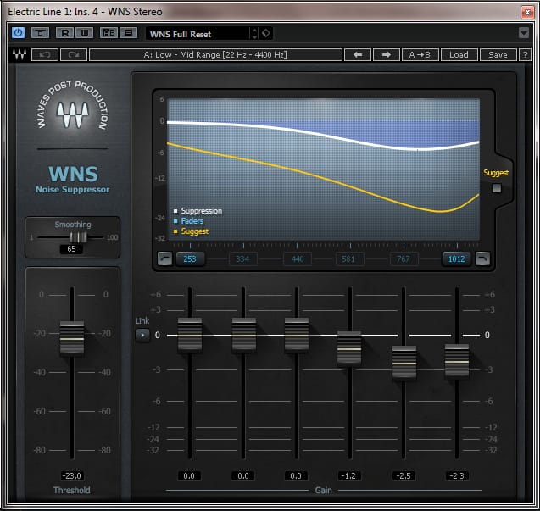The height and width of the screenshot is (511, 540).
Task: Click the 334 Hz band gain fader
Action: [x=244, y=335]
